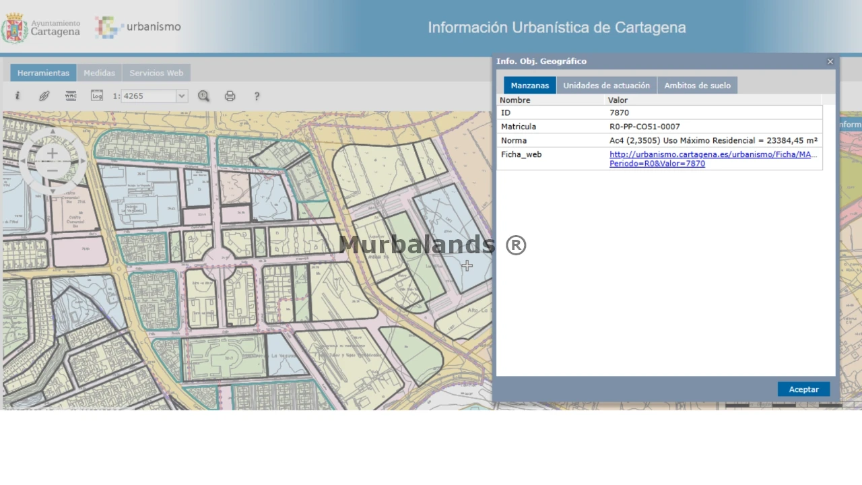Expand the map scale dropdown
This screenshot has height=485, width=862.
[181, 96]
